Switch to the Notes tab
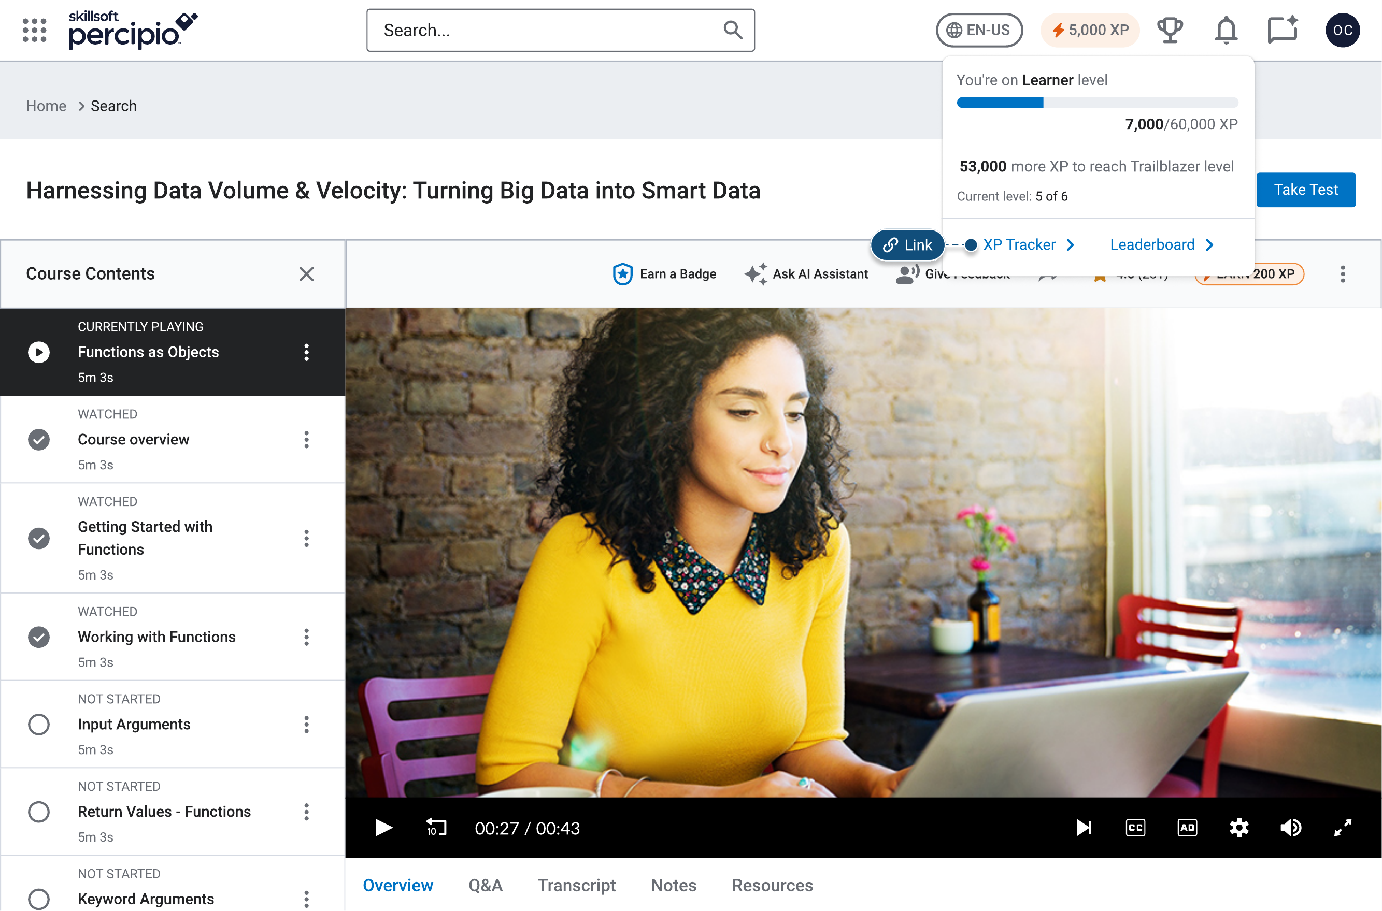Image resolution: width=1382 pixels, height=911 pixels. (x=674, y=885)
